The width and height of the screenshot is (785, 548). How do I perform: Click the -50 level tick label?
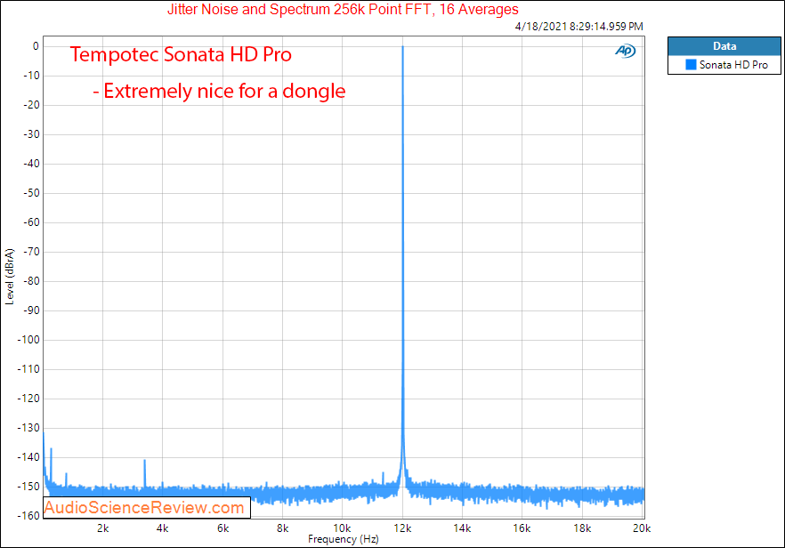click(x=31, y=193)
